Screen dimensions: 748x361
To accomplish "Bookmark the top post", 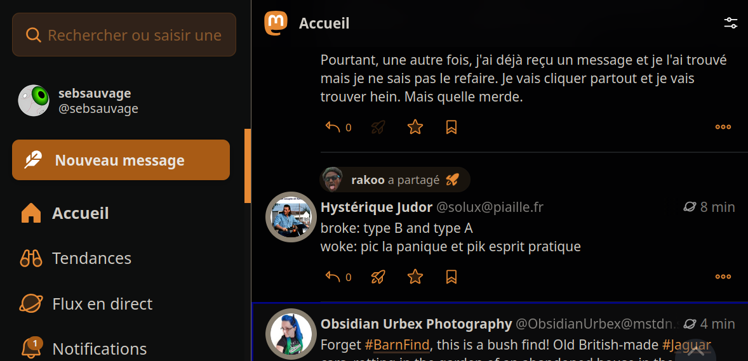I will [451, 127].
